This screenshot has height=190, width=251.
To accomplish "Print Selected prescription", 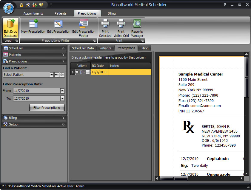I will 105,28.
